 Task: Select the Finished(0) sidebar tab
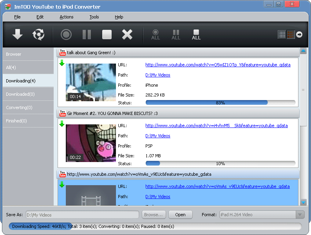[x=28, y=120]
